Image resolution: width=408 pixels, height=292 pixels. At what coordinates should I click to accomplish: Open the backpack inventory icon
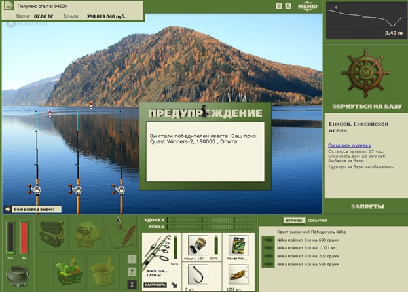(52, 234)
